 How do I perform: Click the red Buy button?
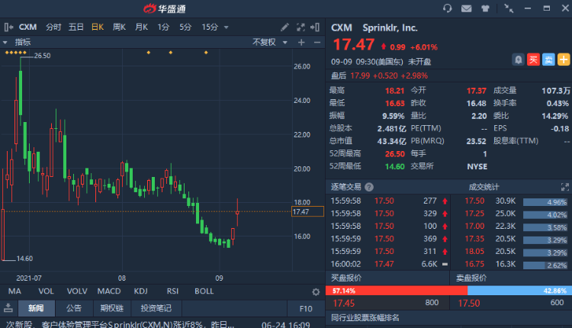(x=533, y=59)
